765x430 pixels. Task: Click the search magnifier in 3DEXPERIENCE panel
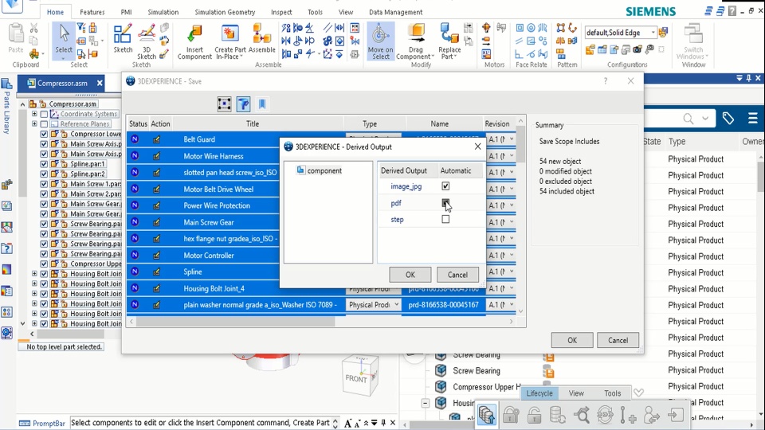(688, 119)
